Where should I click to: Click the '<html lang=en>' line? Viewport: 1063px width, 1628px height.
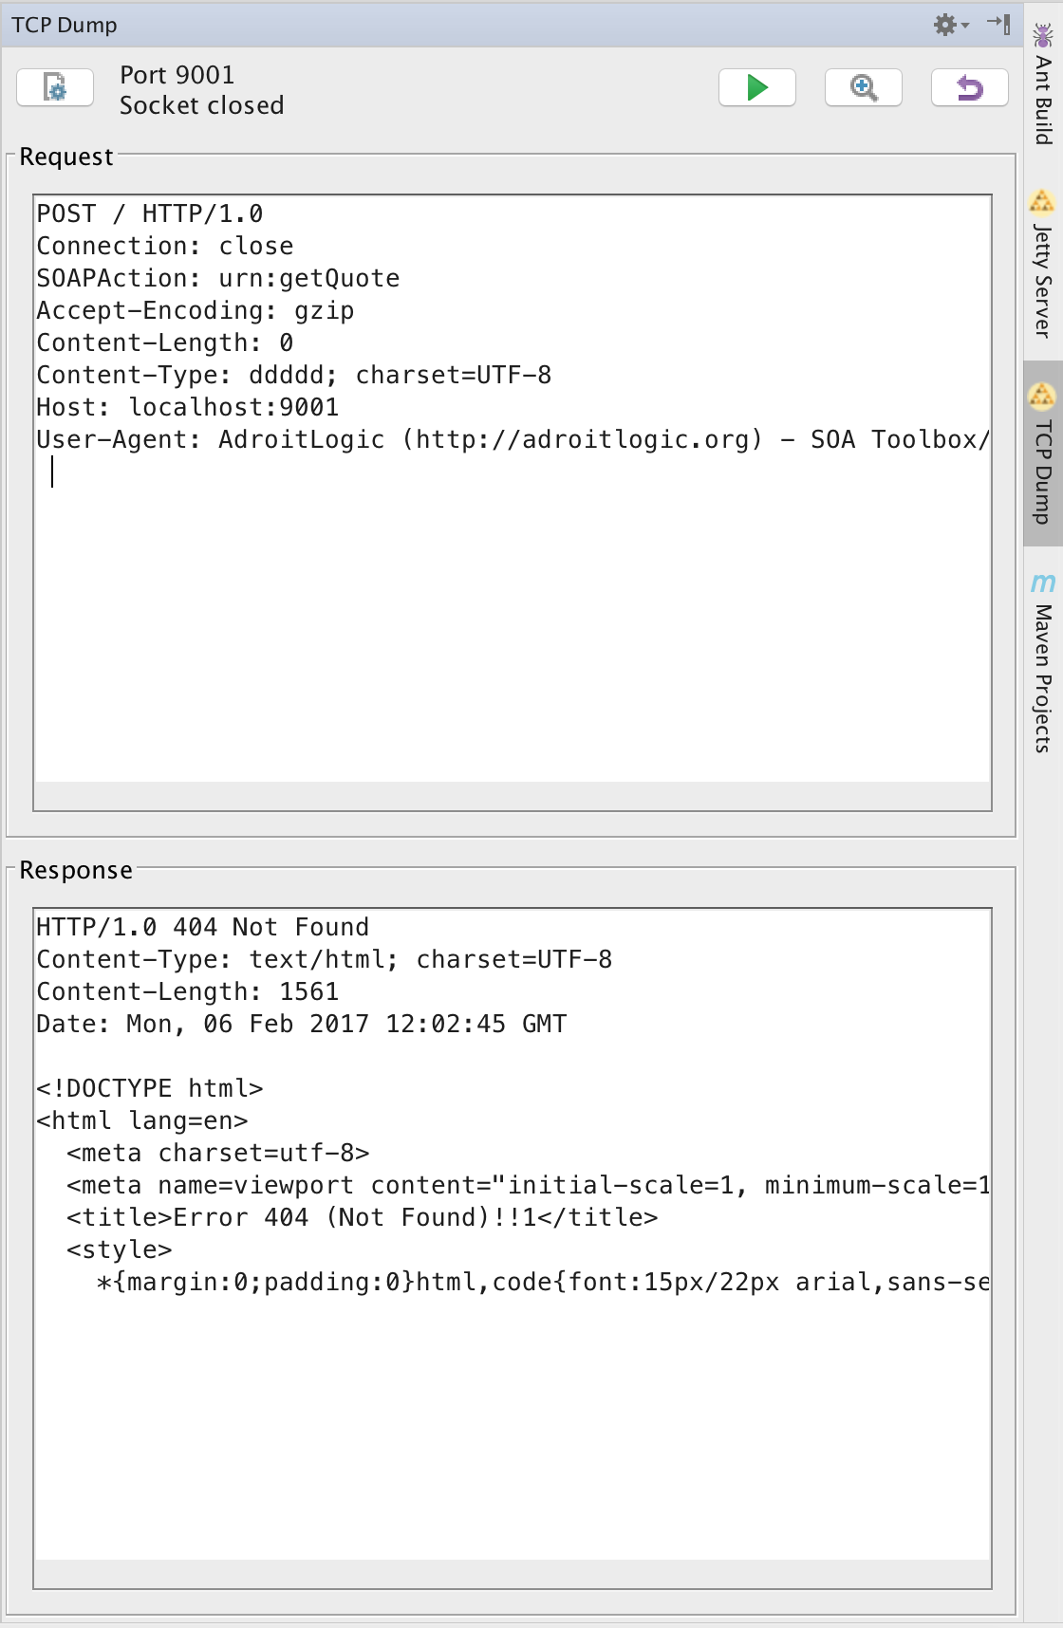click(x=142, y=1120)
